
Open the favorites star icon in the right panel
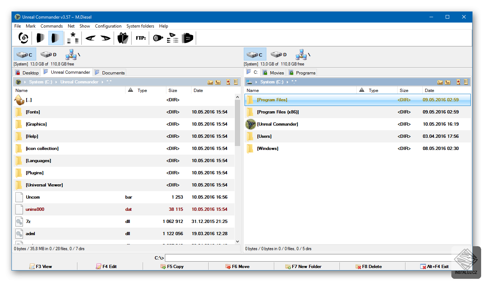(x=459, y=82)
